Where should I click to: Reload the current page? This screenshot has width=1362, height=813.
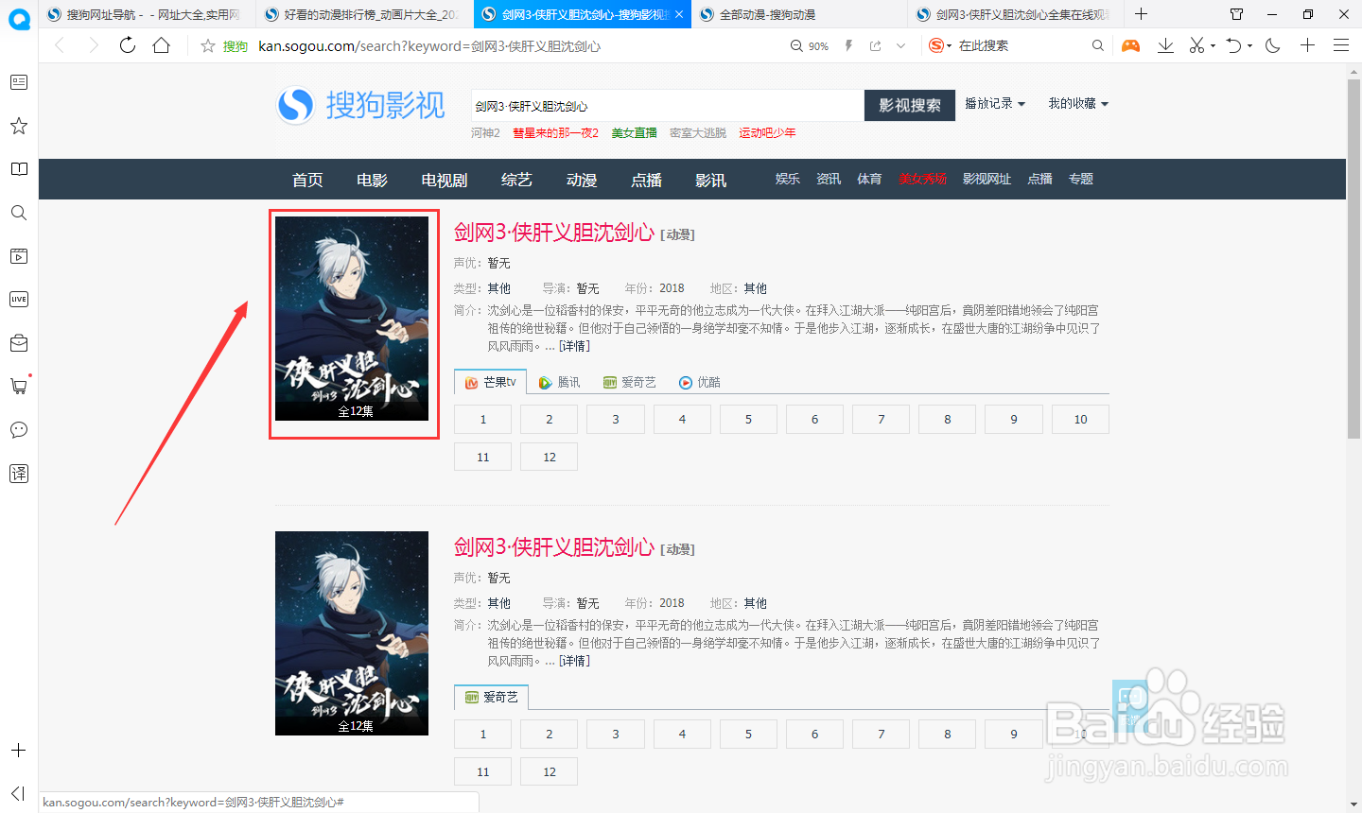[x=127, y=45]
